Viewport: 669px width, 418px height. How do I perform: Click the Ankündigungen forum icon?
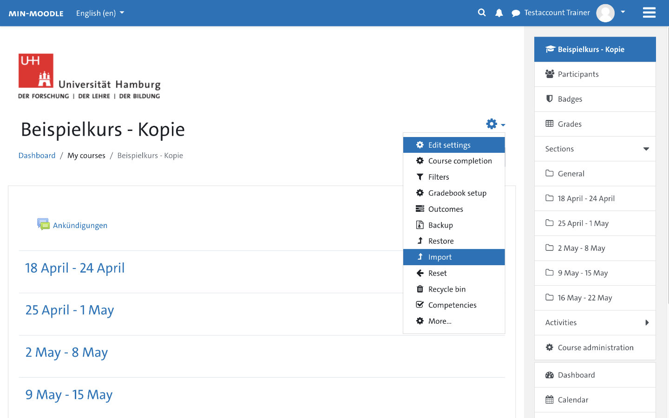click(43, 224)
